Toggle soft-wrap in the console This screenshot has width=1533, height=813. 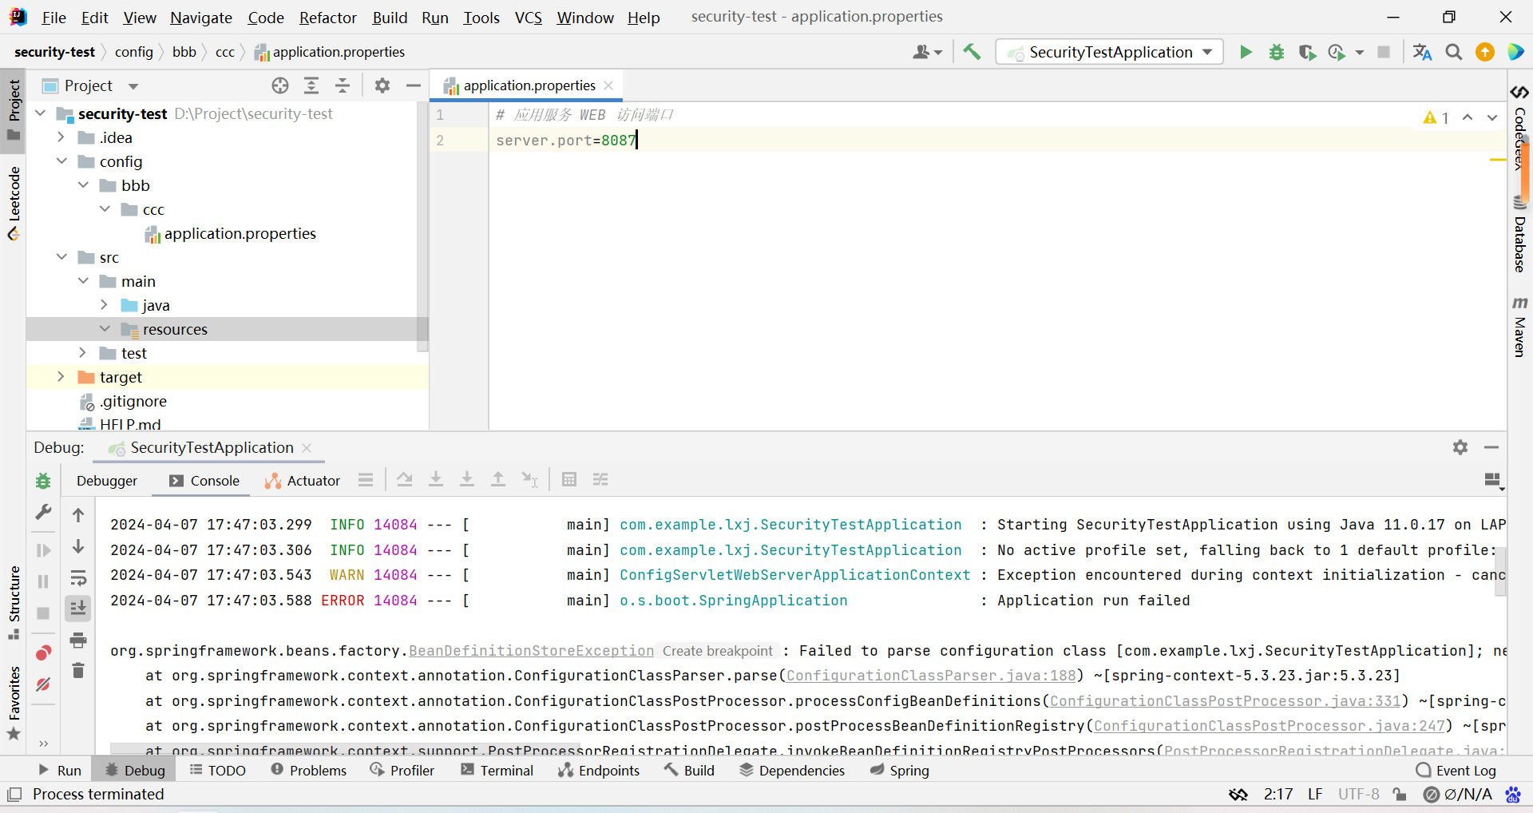[78, 578]
